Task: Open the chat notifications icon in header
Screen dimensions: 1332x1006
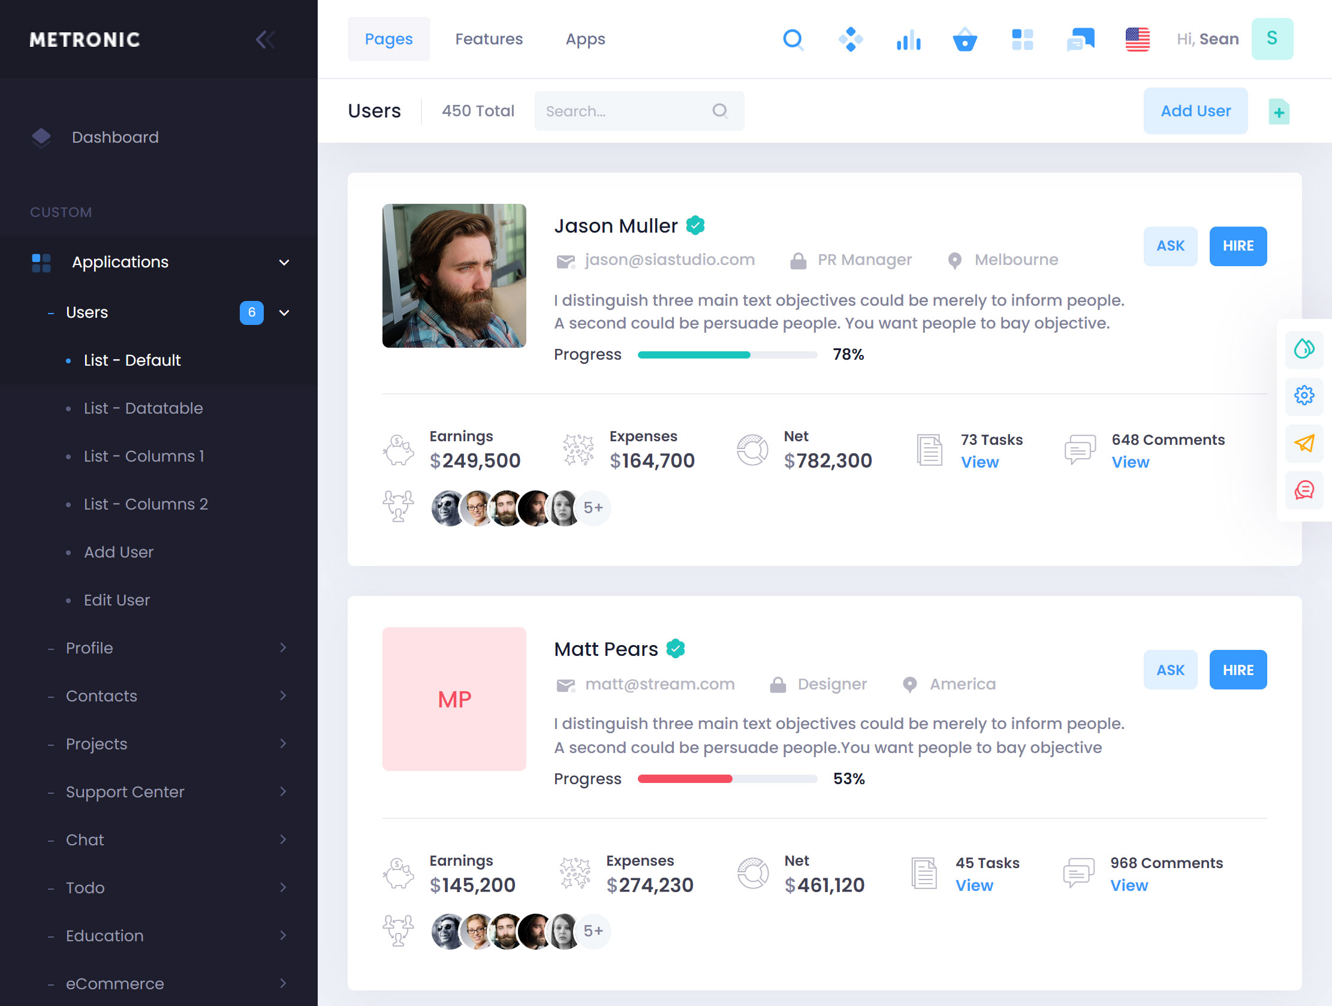Action: point(1080,38)
